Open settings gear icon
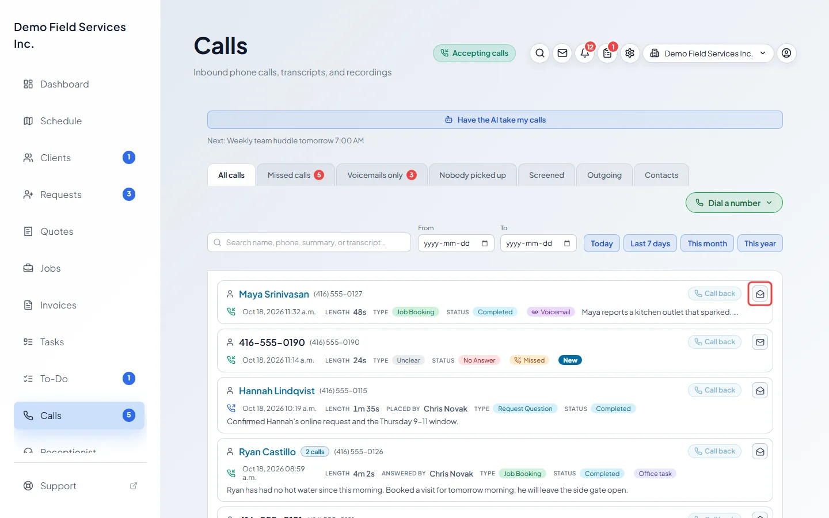Viewport: 829px width, 518px height. [x=630, y=54]
